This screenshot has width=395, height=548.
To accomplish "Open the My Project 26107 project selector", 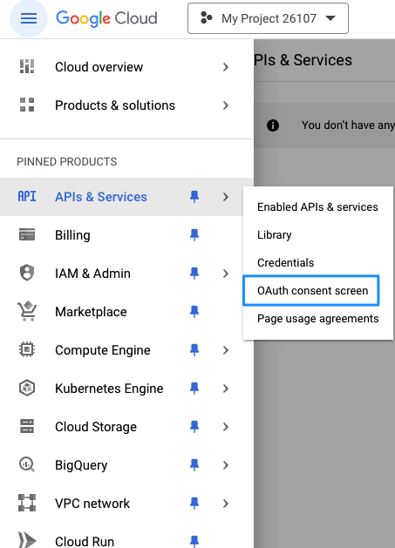I will [268, 18].
